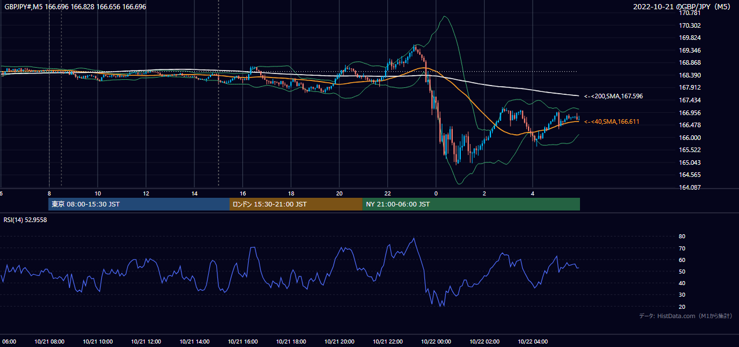
Task: Click hour tick 18 on price chart axis
Action: point(291,194)
